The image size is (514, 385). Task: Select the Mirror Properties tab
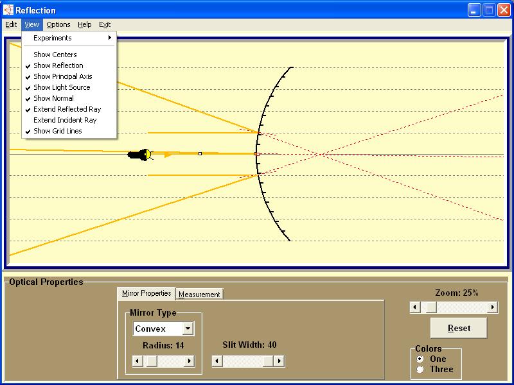click(x=146, y=293)
